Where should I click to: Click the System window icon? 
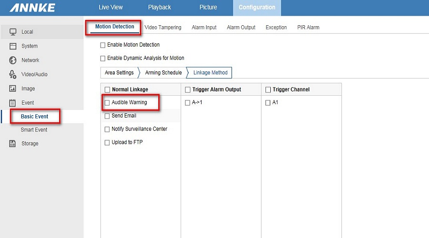click(x=13, y=46)
